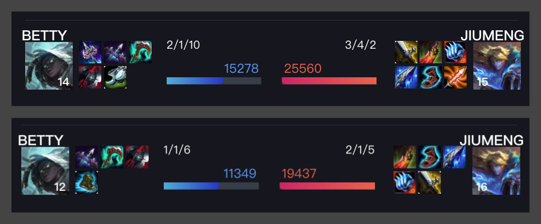This screenshot has height=224, width=541.
Task: Click the BETTY name above the level 12 portrait
Action: click(x=41, y=140)
